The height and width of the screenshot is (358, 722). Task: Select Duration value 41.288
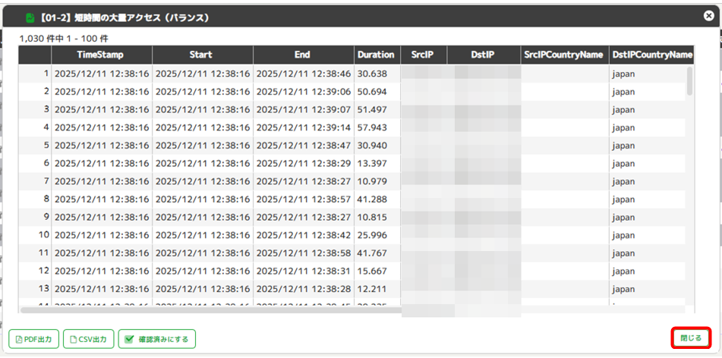tap(372, 199)
